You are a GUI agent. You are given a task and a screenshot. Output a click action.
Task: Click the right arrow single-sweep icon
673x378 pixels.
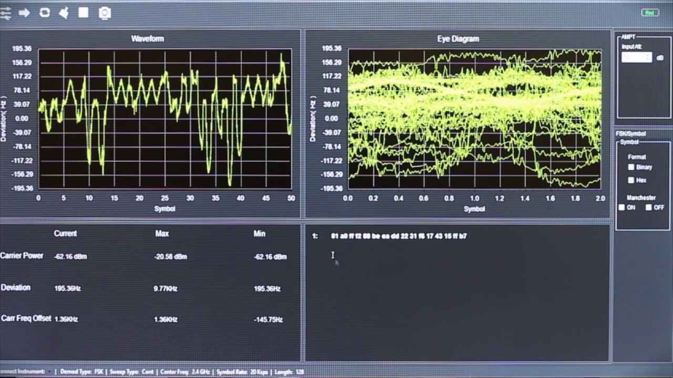pyautogui.click(x=24, y=13)
